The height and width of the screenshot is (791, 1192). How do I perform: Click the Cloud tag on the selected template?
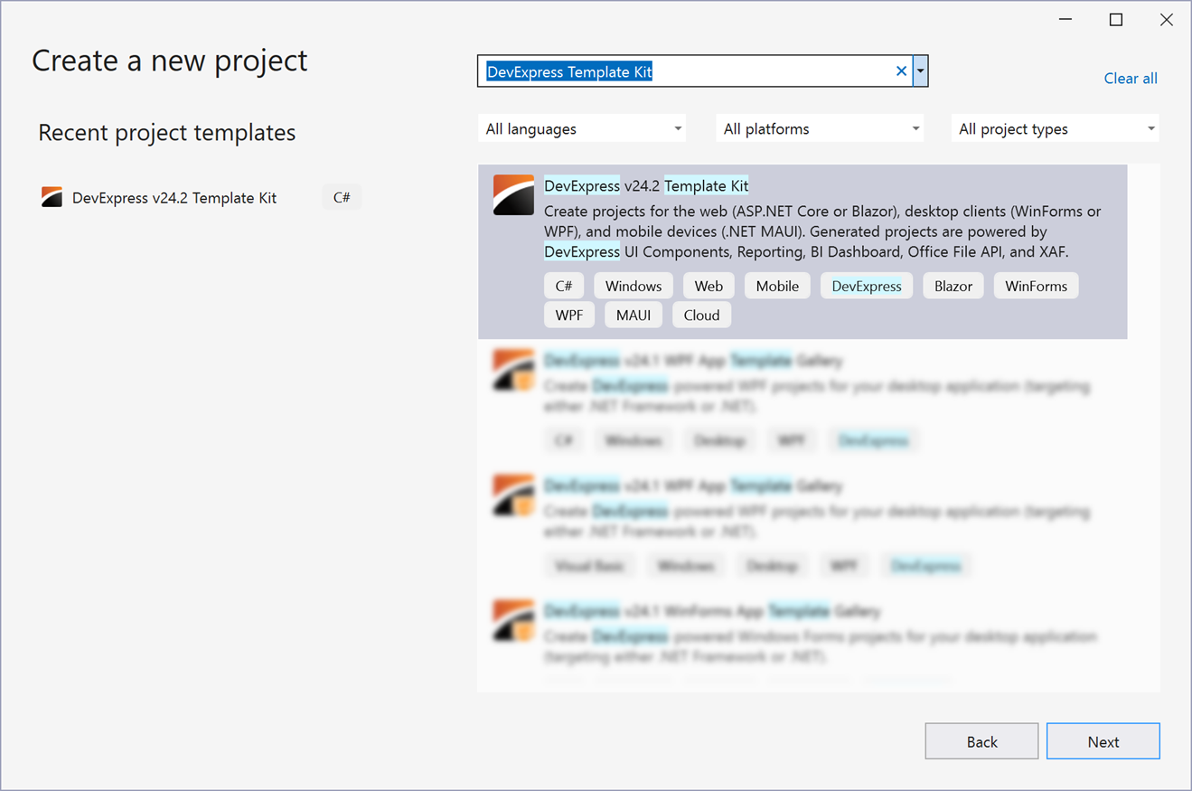701,315
